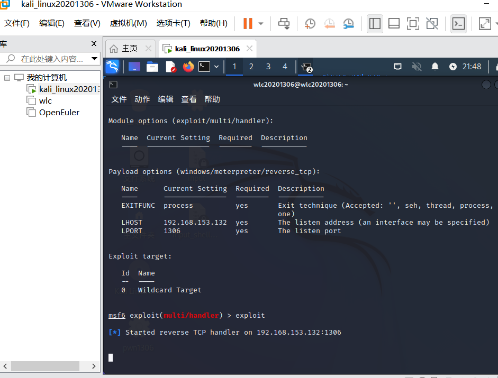Open the power manager icon
The image size is (498, 378).
point(453,67)
